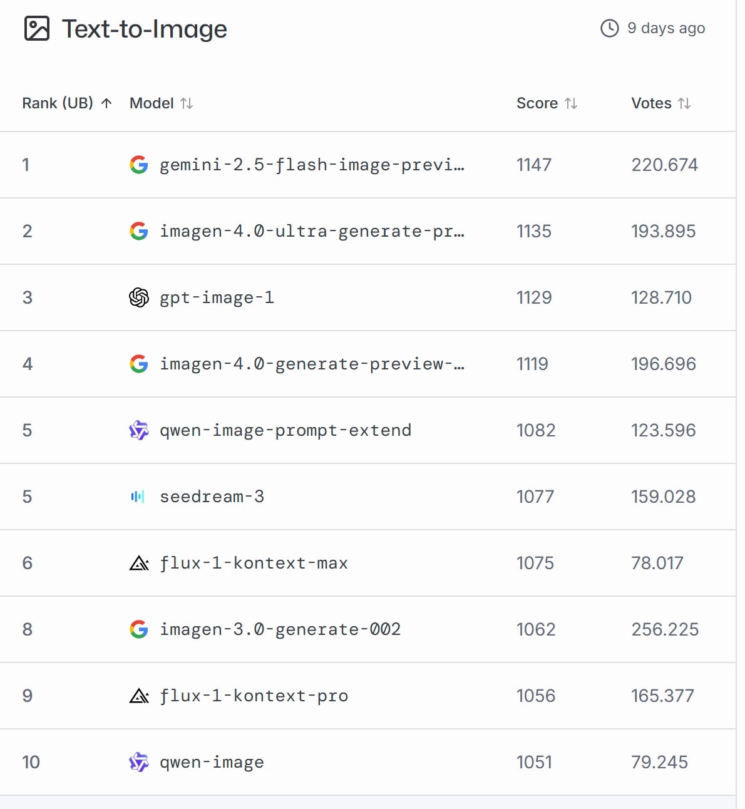Click votes value 256.225
745x809 pixels.
(665, 629)
